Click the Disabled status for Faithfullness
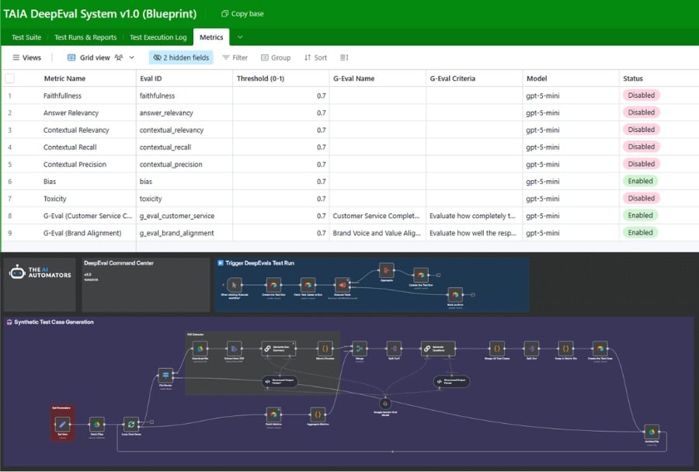699x472 pixels. point(640,95)
